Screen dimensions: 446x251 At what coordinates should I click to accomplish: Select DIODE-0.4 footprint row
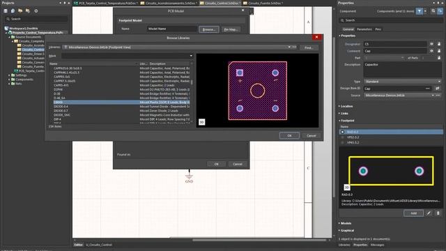tap(121, 107)
